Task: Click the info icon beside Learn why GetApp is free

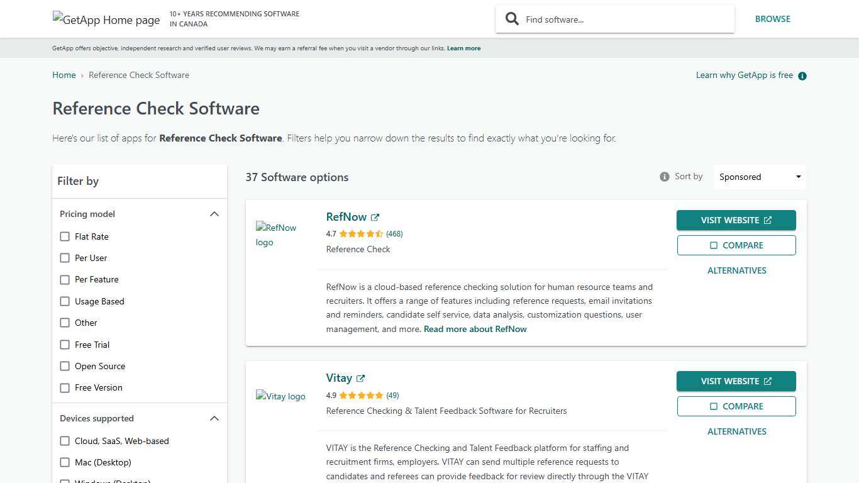Action: point(802,75)
